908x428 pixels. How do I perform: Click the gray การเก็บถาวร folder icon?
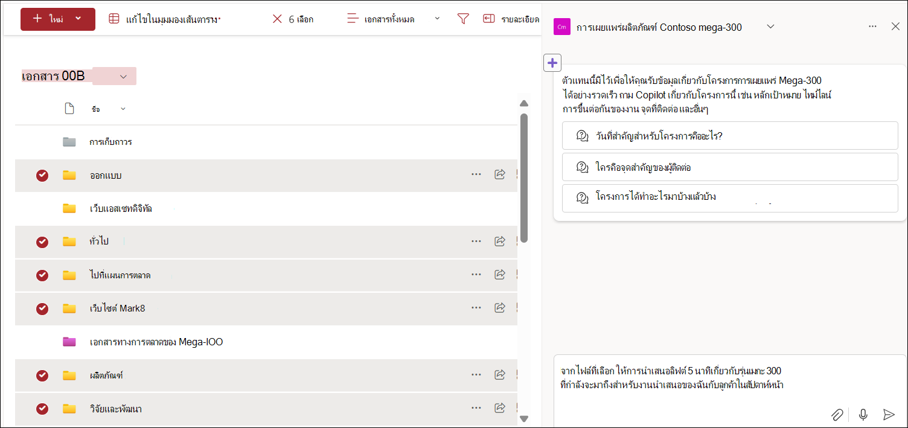tap(69, 142)
